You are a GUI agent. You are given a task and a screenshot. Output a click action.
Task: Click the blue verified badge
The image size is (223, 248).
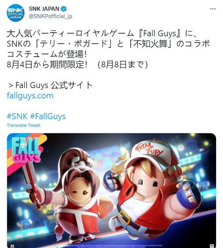click(x=64, y=9)
